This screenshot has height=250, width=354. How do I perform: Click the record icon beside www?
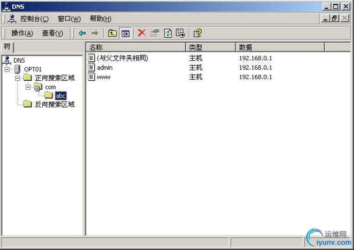click(x=91, y=77)
